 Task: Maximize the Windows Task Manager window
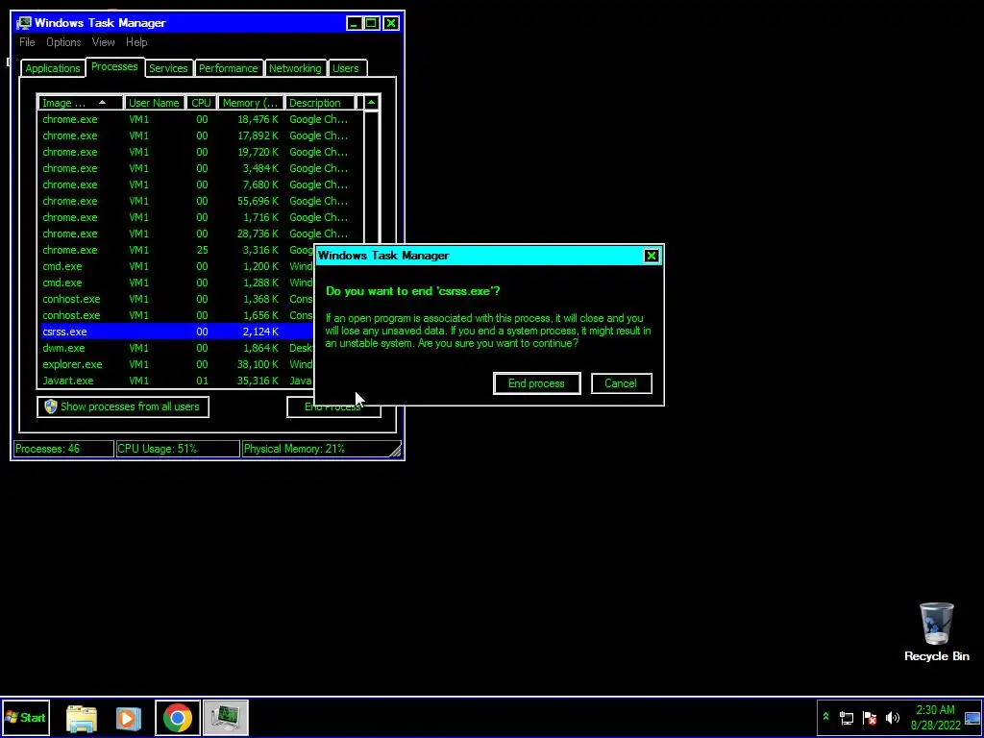tap(372, 23)
